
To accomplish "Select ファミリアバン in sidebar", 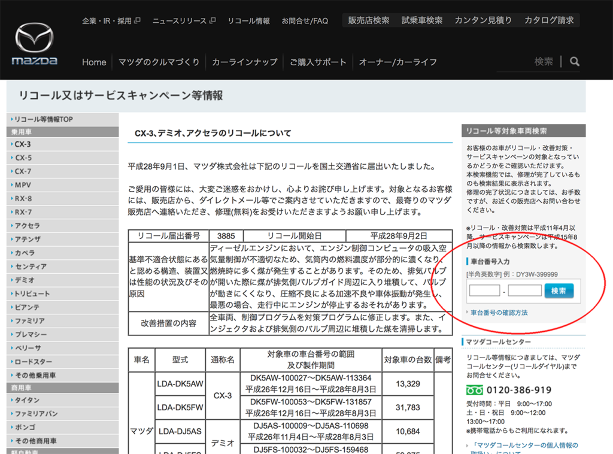I will [x=62, y=414].
